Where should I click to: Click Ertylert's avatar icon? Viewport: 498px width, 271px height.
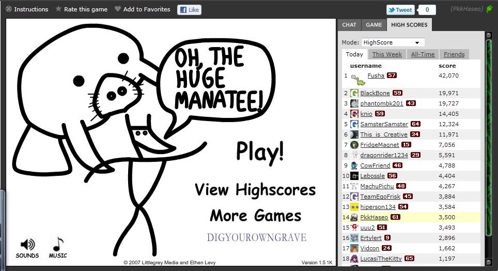pyautogui.click(x=354, y=238)
